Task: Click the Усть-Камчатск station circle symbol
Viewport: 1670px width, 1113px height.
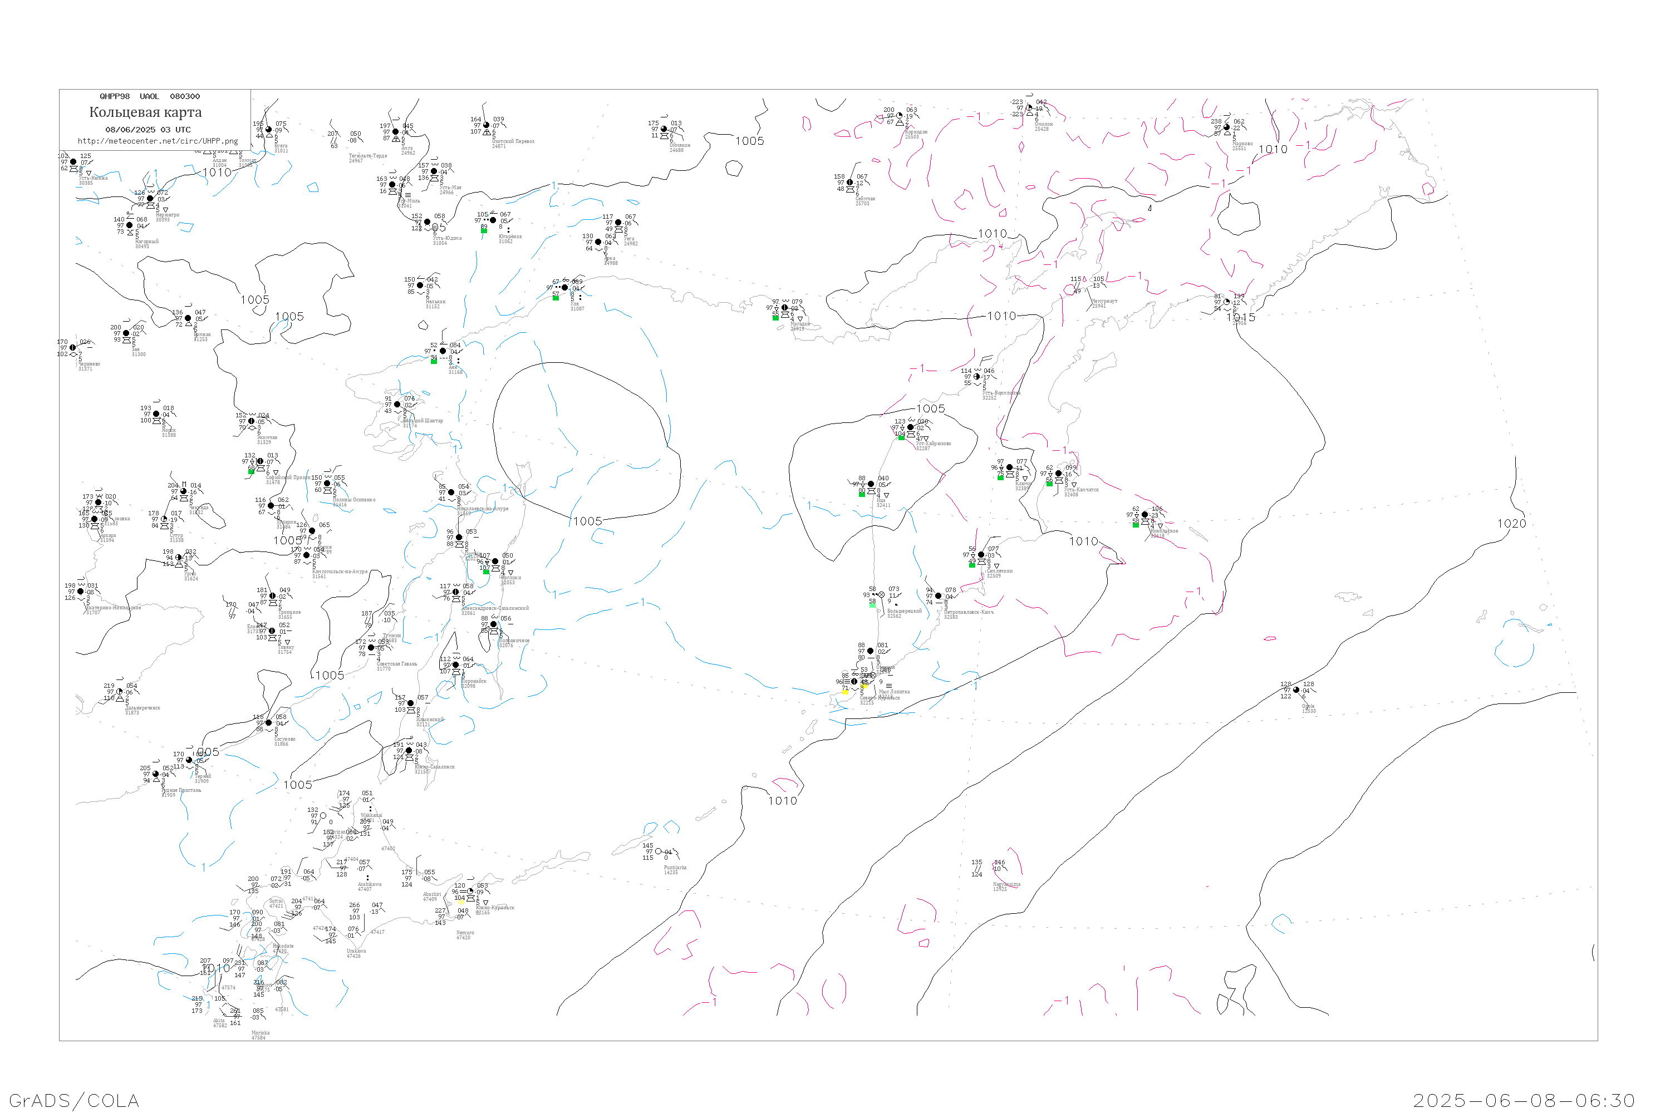Action: pyautogui.click(x=1059, y=474)
